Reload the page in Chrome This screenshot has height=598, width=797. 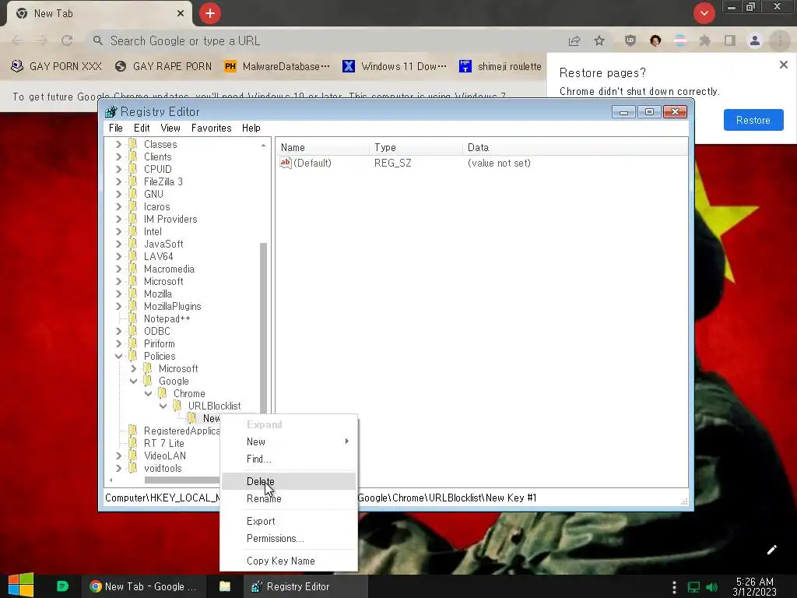(67, 40)
